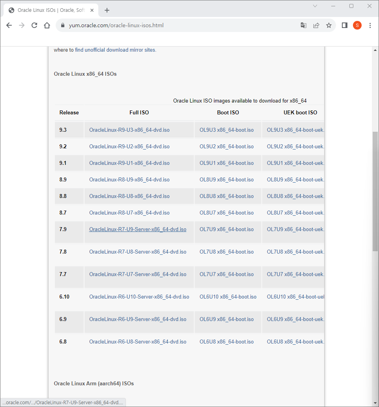The image size is (379, 407).
Task: Click the scrollbar up arrow
Action: [x=375, y=50]
